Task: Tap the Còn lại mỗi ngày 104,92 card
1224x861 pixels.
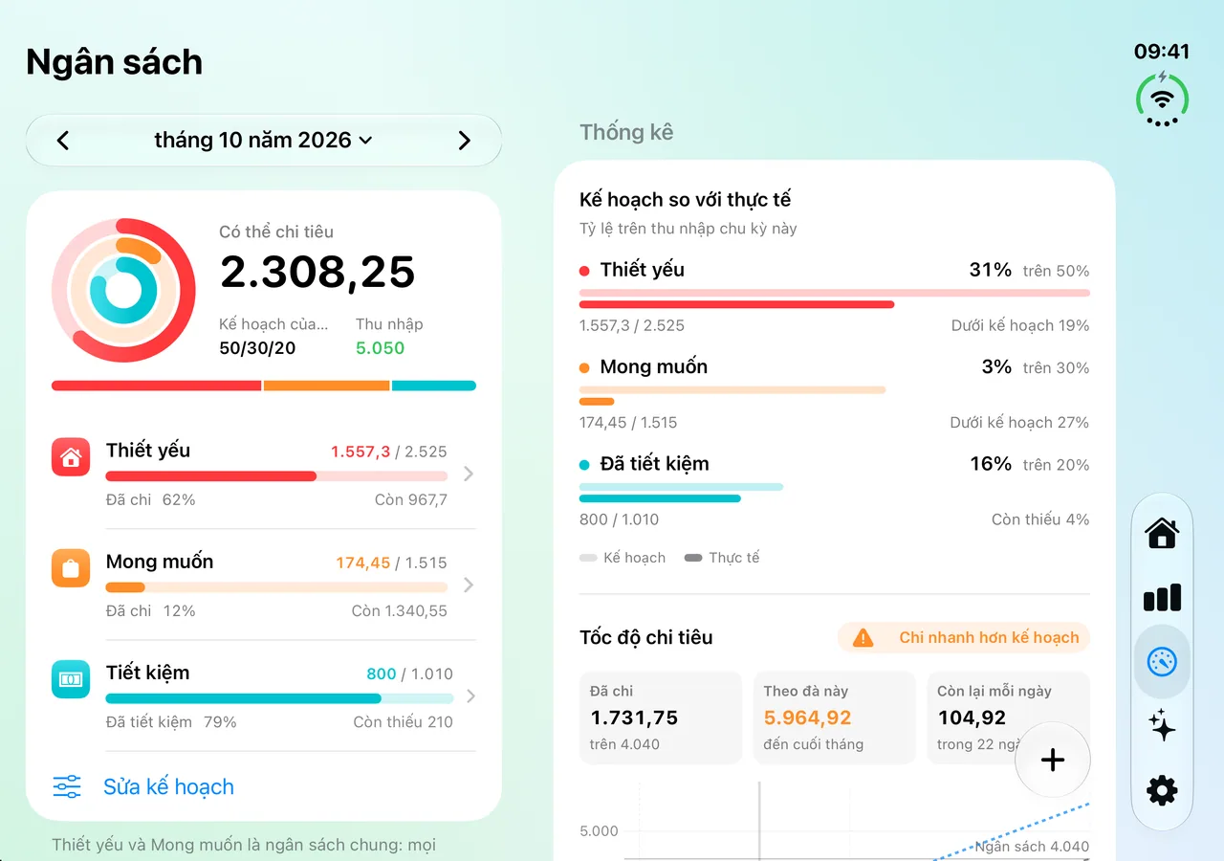Action: coord(1009,717)
